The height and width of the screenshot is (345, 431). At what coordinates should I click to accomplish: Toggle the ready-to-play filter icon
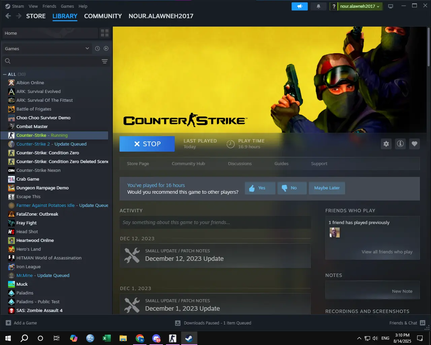point(106,49)
